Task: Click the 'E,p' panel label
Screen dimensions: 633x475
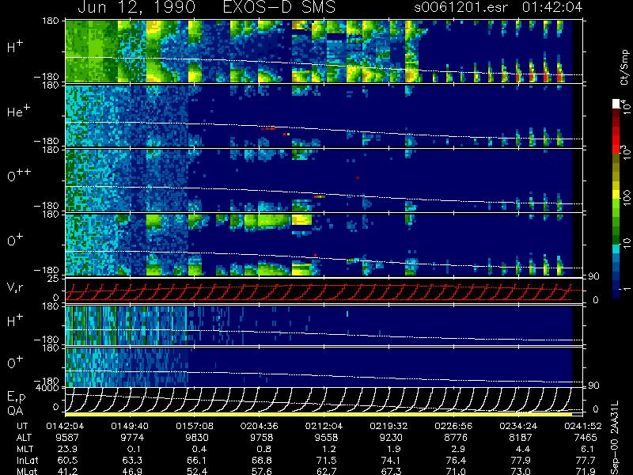Action: [16, 397]
